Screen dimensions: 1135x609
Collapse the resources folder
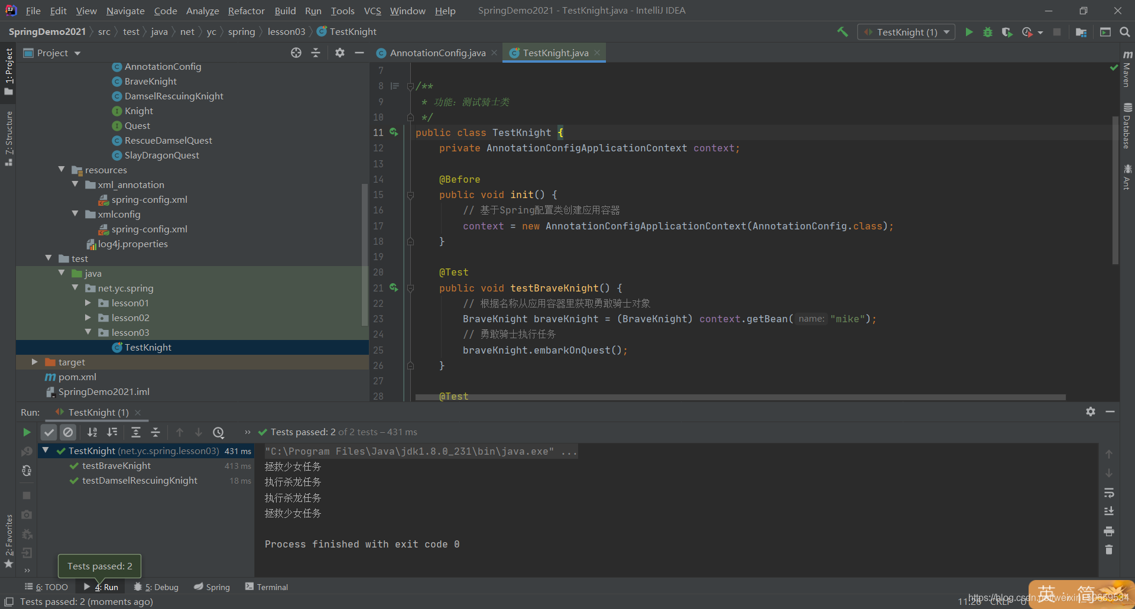pos(61,170)
